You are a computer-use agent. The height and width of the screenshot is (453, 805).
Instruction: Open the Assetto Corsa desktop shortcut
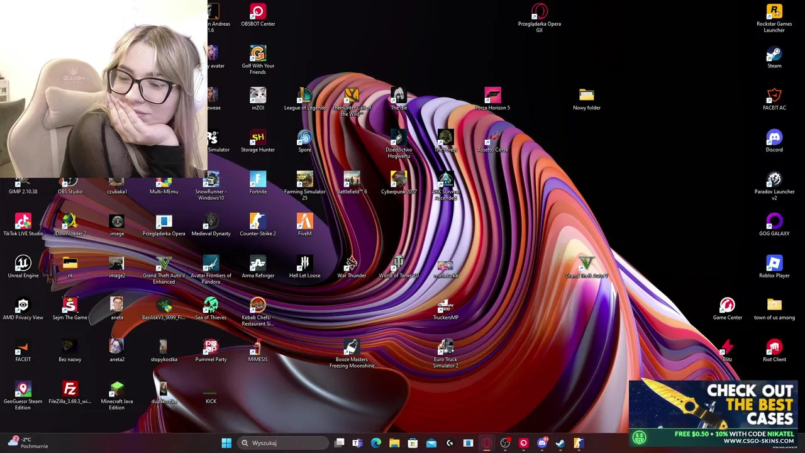(492, 142)
